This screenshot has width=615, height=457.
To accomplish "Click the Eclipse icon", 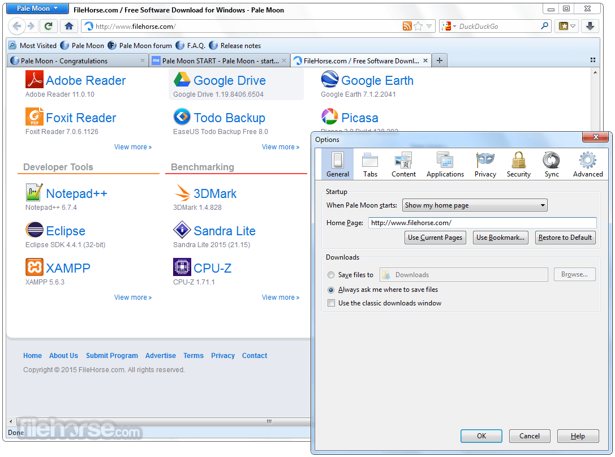I will (x=35, y=230).
